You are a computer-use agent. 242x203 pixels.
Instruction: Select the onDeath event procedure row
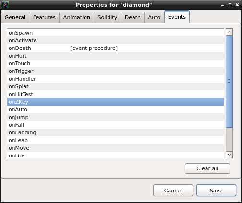tap(115, 48)
